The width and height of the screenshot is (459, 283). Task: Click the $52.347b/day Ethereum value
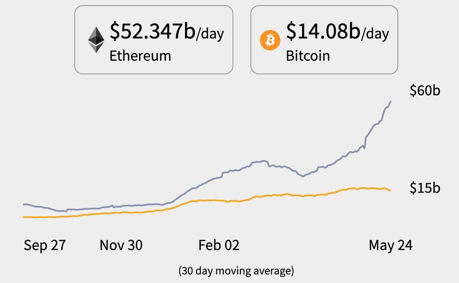coord(167,31)
